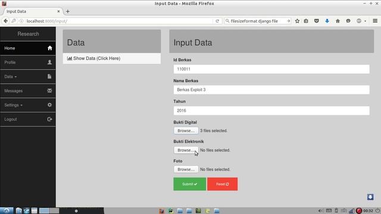Reload the page with the refresh icon
Viewport: 381px width, 214px height.
(217, 21)
